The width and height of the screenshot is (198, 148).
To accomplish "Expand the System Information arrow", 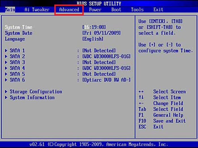I will [6, 97].
